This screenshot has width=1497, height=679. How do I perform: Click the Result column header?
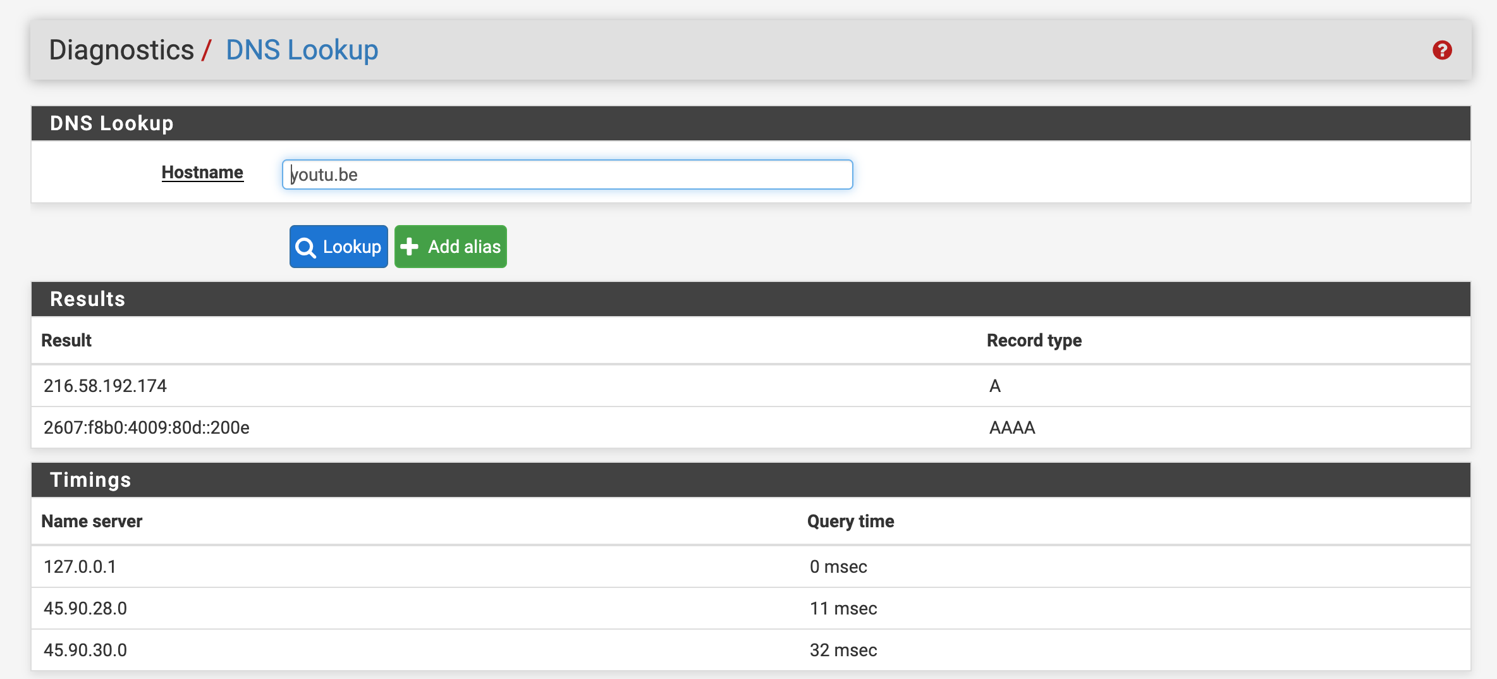tap(66, 340)
